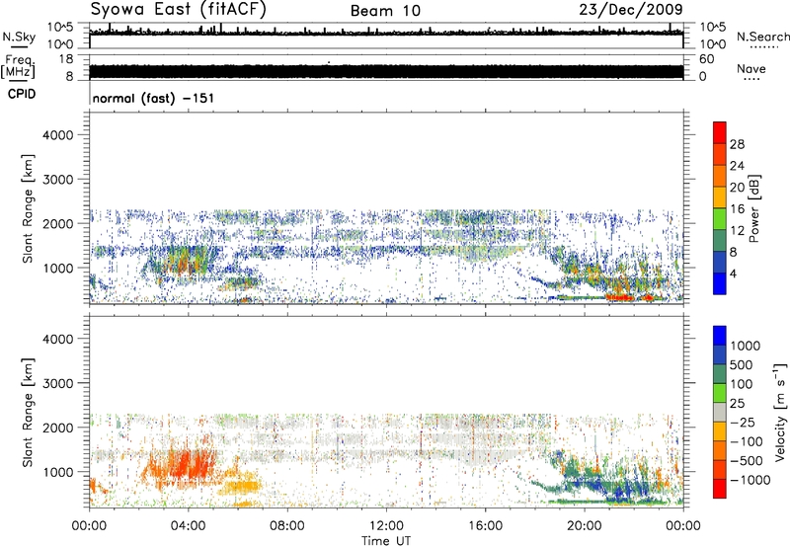790x547 pixels.
Task: Click the '-1000' label on the Velocity color bar
Action: (x=750, y=480)
